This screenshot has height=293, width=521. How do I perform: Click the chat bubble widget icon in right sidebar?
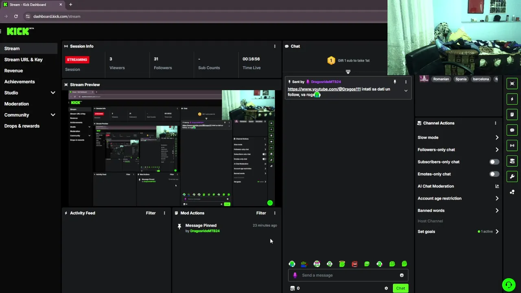512,130
